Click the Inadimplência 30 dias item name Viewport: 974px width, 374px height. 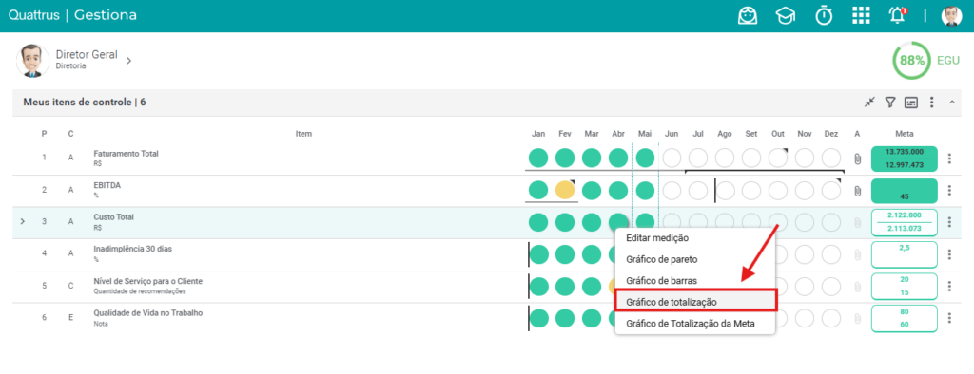[133, 249]
